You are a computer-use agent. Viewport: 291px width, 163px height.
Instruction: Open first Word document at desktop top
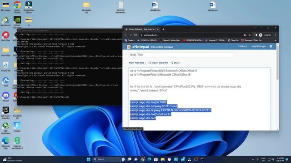point(155,6)
